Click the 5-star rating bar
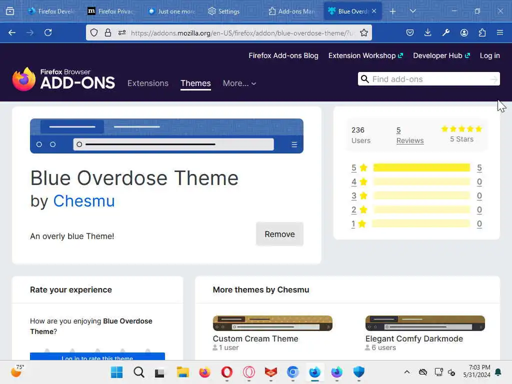Screen dimensions: 512x384 pyautogui.click(x=421, y=168)
